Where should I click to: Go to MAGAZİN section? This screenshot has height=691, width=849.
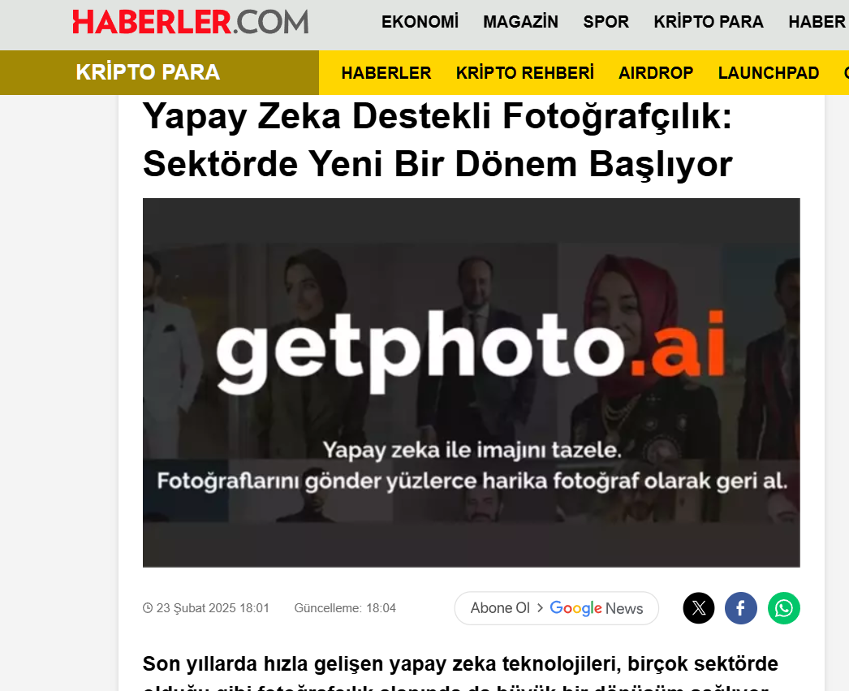point(520,22)
